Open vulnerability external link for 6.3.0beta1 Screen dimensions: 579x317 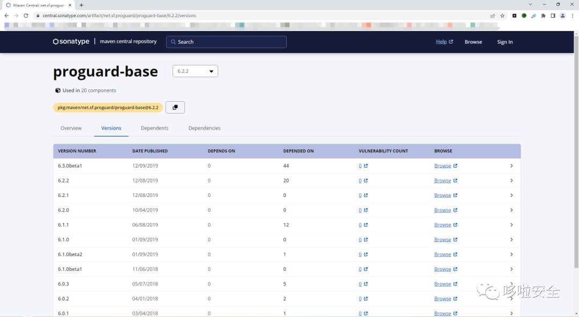pos(366,165)
